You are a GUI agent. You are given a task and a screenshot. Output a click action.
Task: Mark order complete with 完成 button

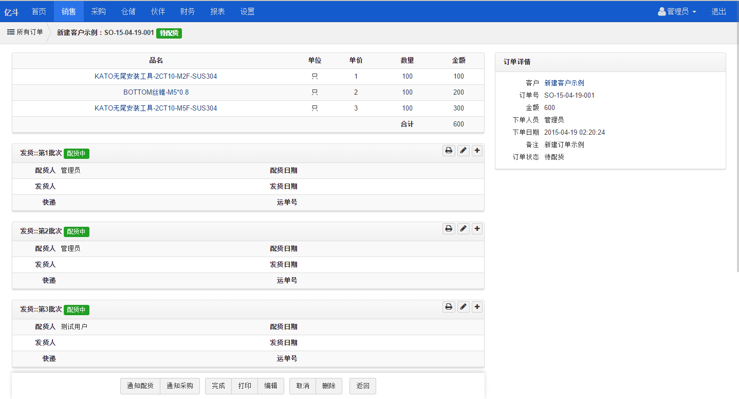tap(218, 386)
